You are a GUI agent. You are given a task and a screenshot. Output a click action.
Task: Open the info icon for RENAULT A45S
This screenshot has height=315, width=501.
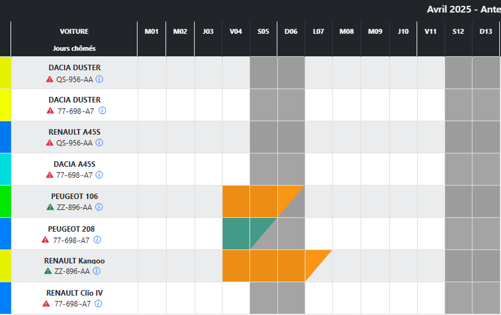pos(99,143)
